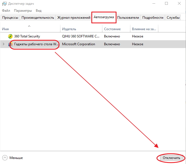Screen dimensions: 186x164
Task: Select the Автозагрузка tab
Action: (x=104, y=17)
